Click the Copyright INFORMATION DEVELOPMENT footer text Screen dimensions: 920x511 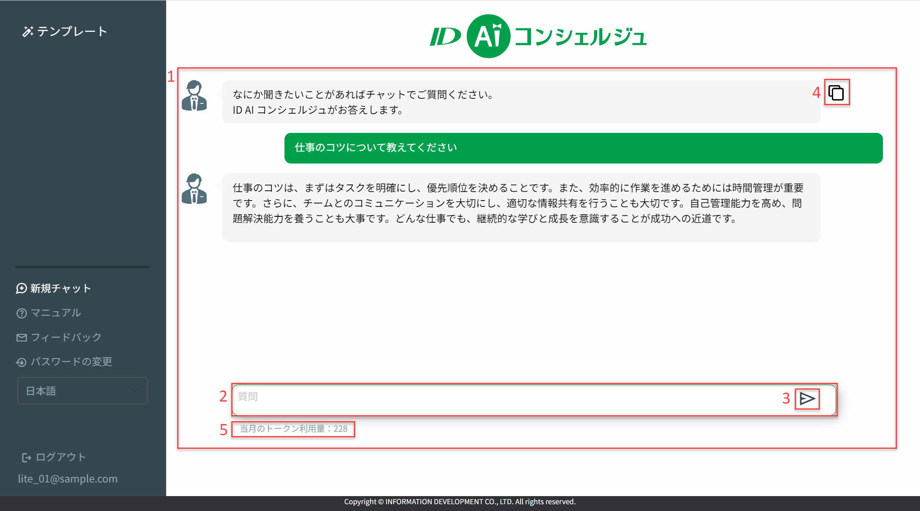[x=460, y=502]
